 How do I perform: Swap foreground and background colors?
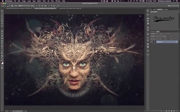pos(3,61)
